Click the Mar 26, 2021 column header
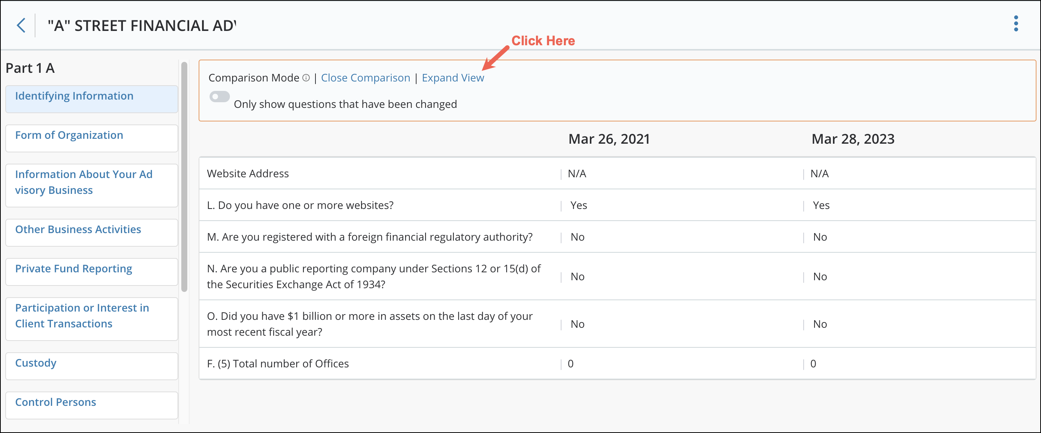The height and width of the screenshot is (433, 1041). [x=609, y=139]
